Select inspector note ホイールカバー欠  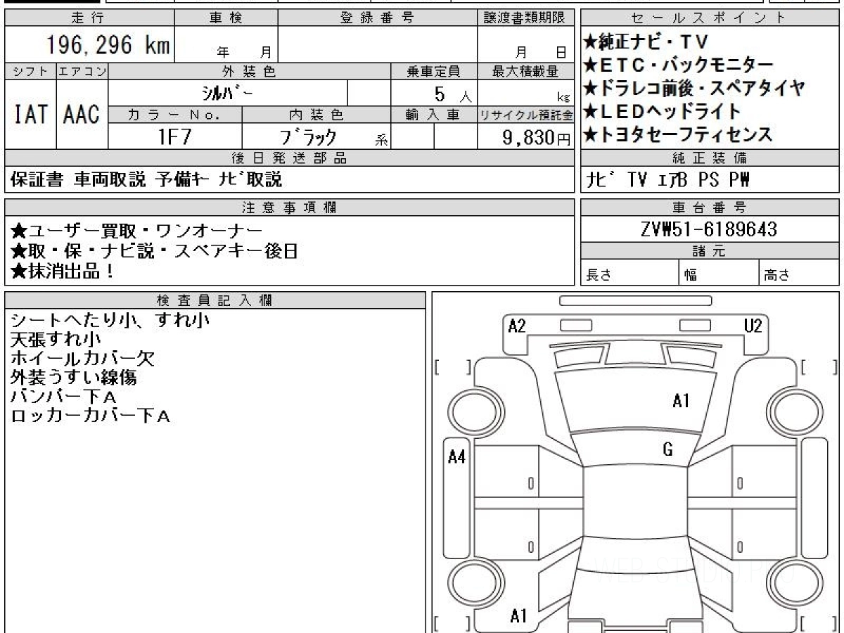[82, 359]
